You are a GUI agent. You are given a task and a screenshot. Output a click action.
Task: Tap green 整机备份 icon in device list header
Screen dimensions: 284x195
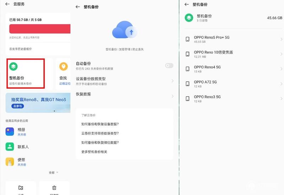point(189,18)
